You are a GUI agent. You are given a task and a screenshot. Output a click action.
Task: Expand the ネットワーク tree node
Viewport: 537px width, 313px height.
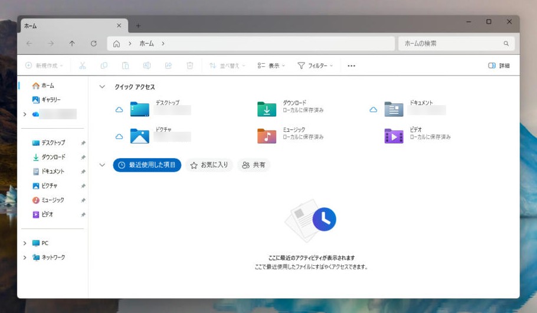click(25, 257)
